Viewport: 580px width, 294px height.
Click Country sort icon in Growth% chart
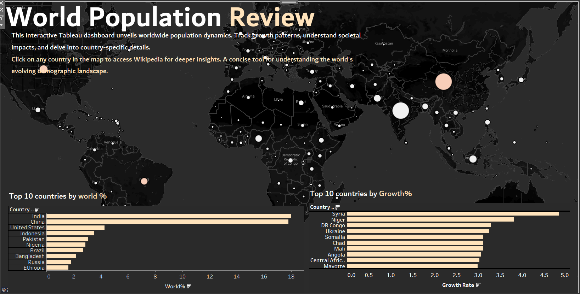click(337, 207)
